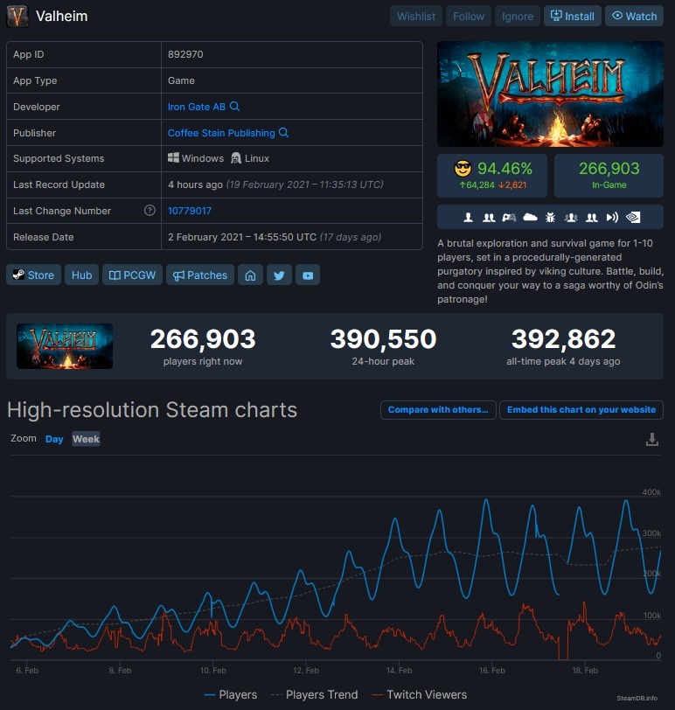Click the bug-shaped early access icon
This screenshot has height=710, width=675.
550,218
